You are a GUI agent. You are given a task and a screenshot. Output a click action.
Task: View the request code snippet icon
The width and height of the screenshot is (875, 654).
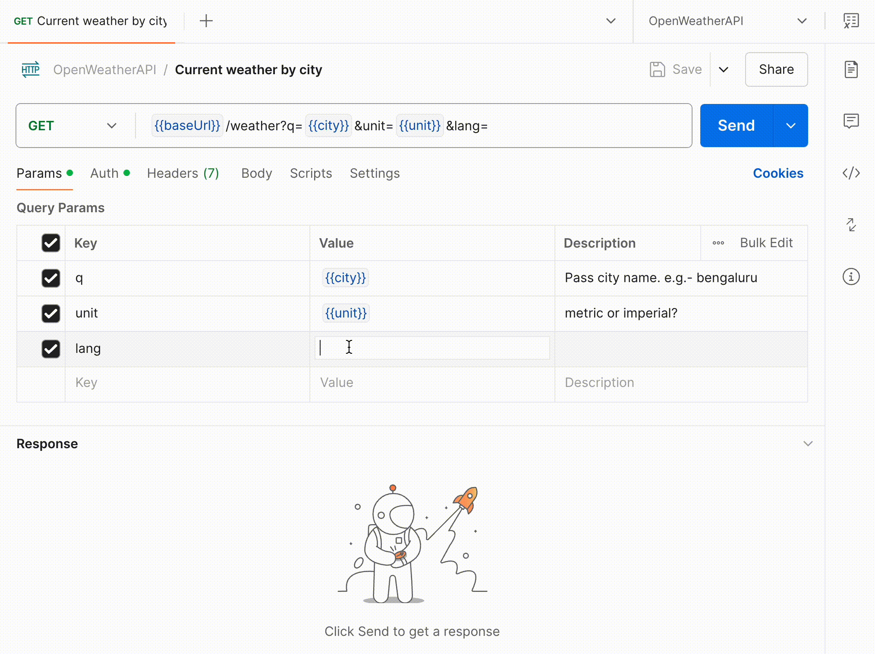(x=850, y=173)
